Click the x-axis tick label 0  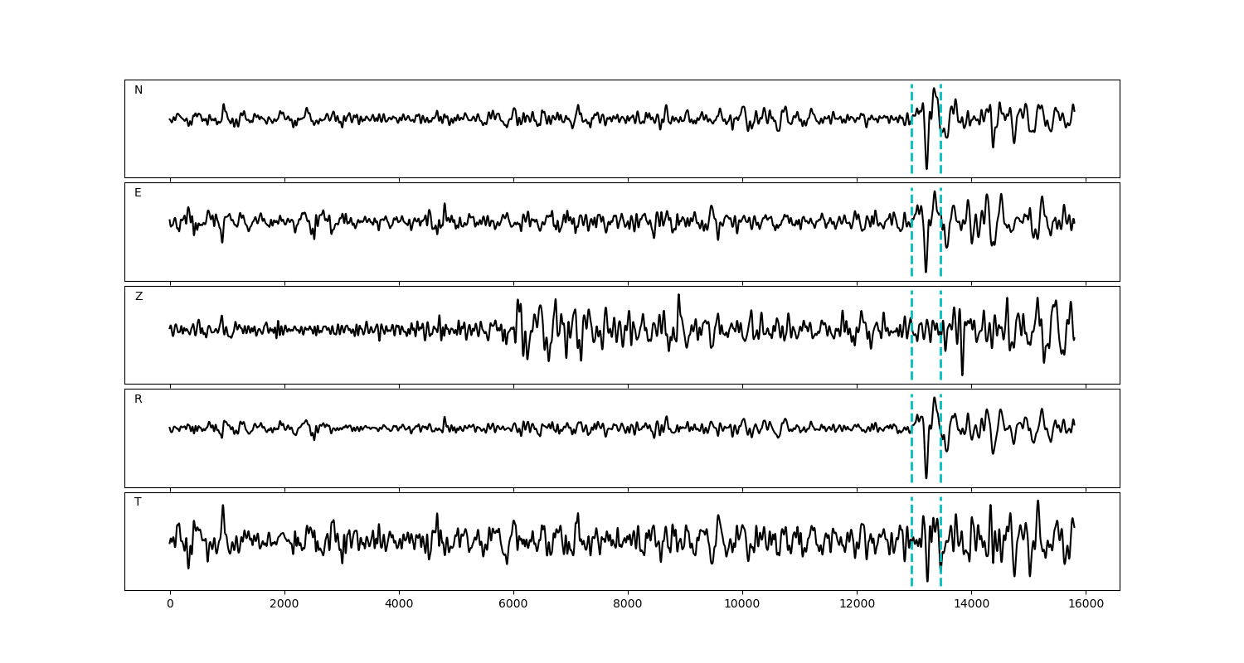pos(170,605)
